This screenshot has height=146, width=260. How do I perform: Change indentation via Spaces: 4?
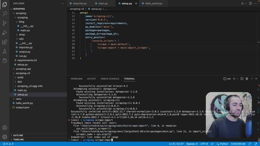point(192,144)
